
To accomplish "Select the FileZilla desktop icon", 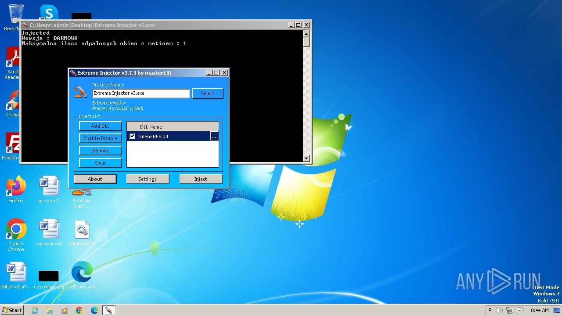I will 11,146.
